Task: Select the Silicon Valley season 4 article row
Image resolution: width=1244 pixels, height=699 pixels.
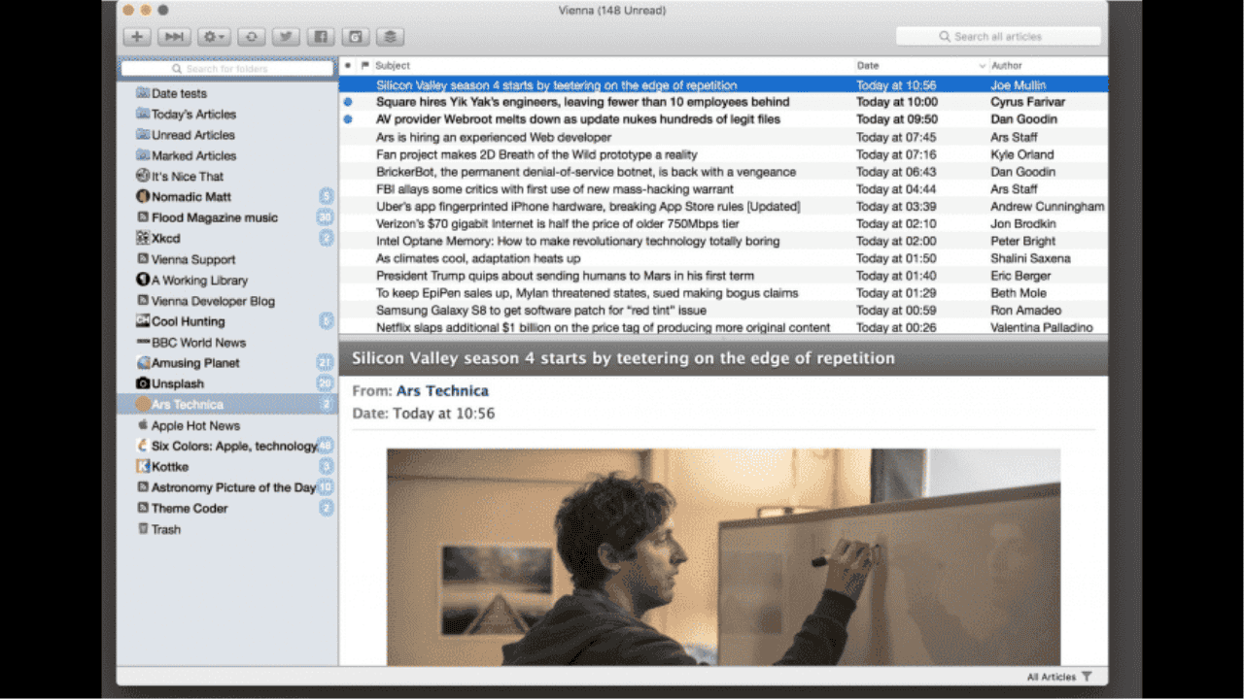Action: (723, 85)
